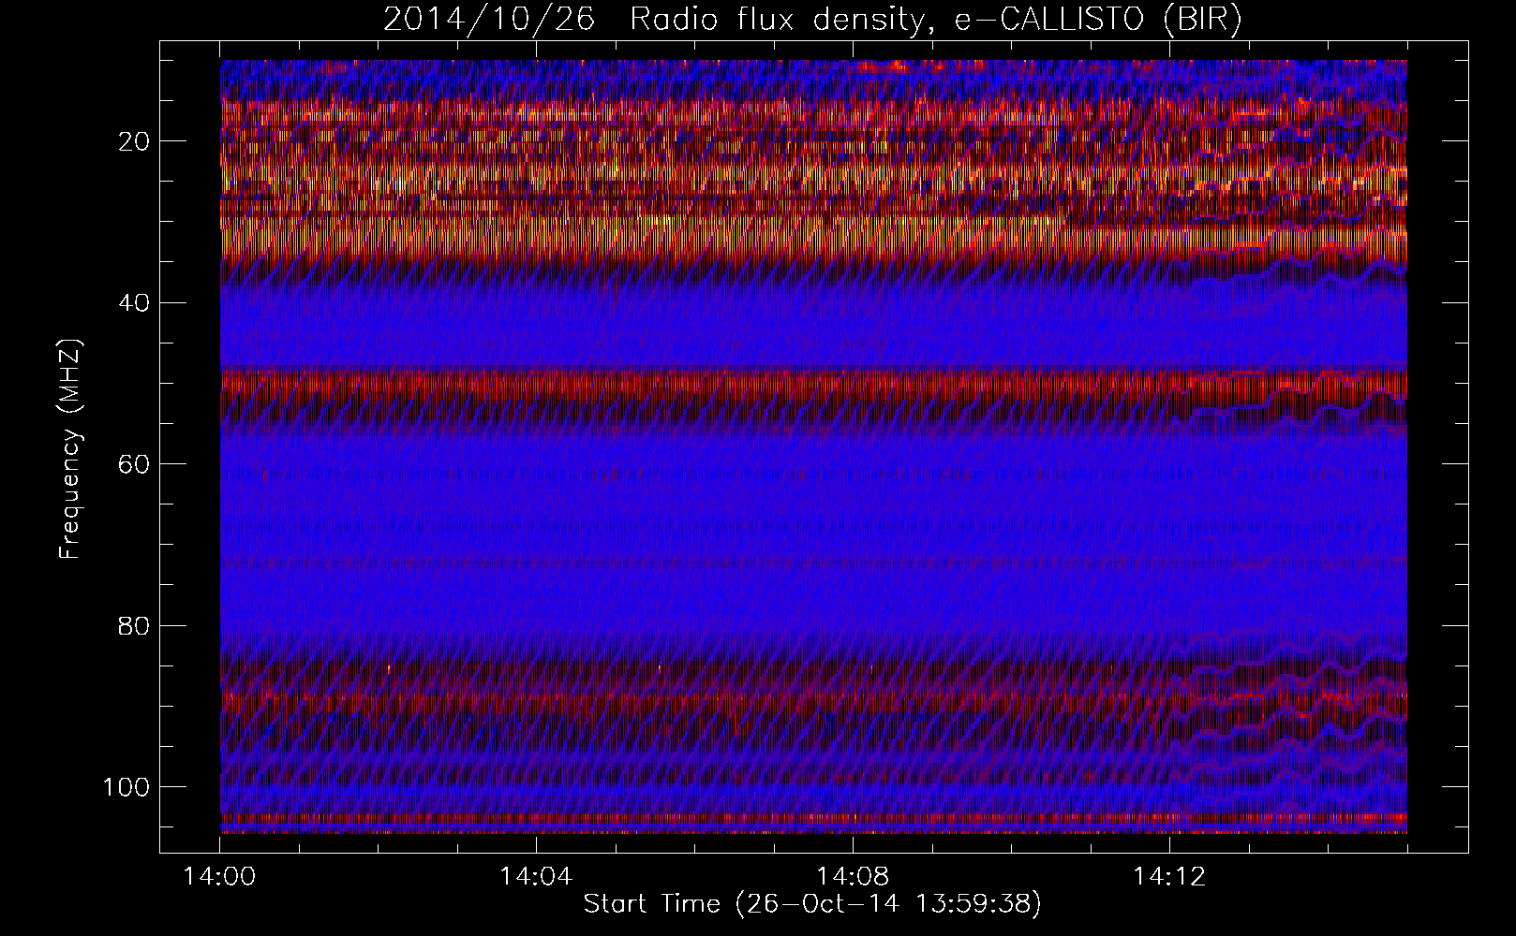Click the 'Frequency (MHZ)' axis label
Image resolution: width=1516 pixels, height=936 pixels.
[71, 449]
